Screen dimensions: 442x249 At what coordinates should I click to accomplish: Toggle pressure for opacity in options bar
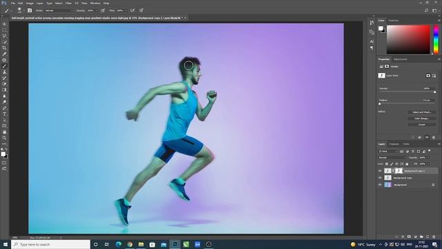tap(103, 10)
